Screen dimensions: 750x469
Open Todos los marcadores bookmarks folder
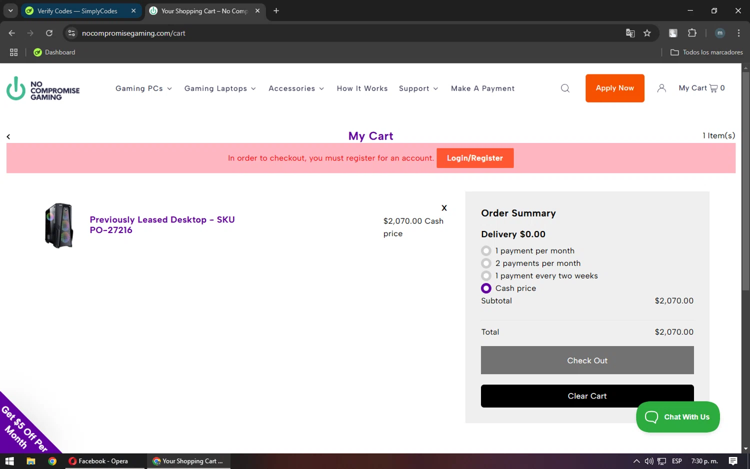pos(706,52)
